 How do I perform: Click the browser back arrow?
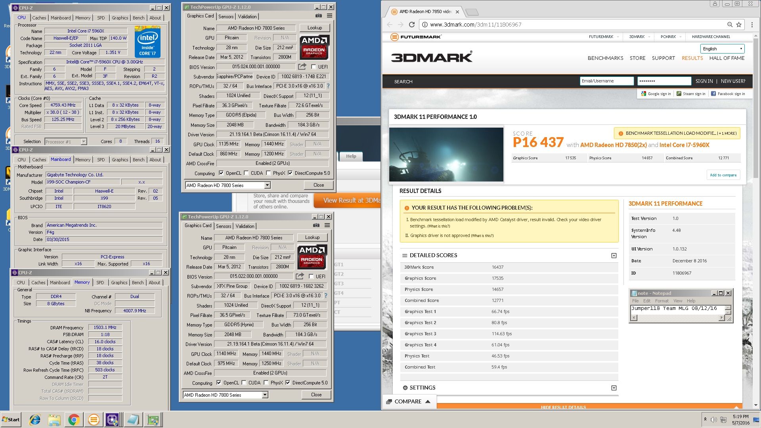390,25
